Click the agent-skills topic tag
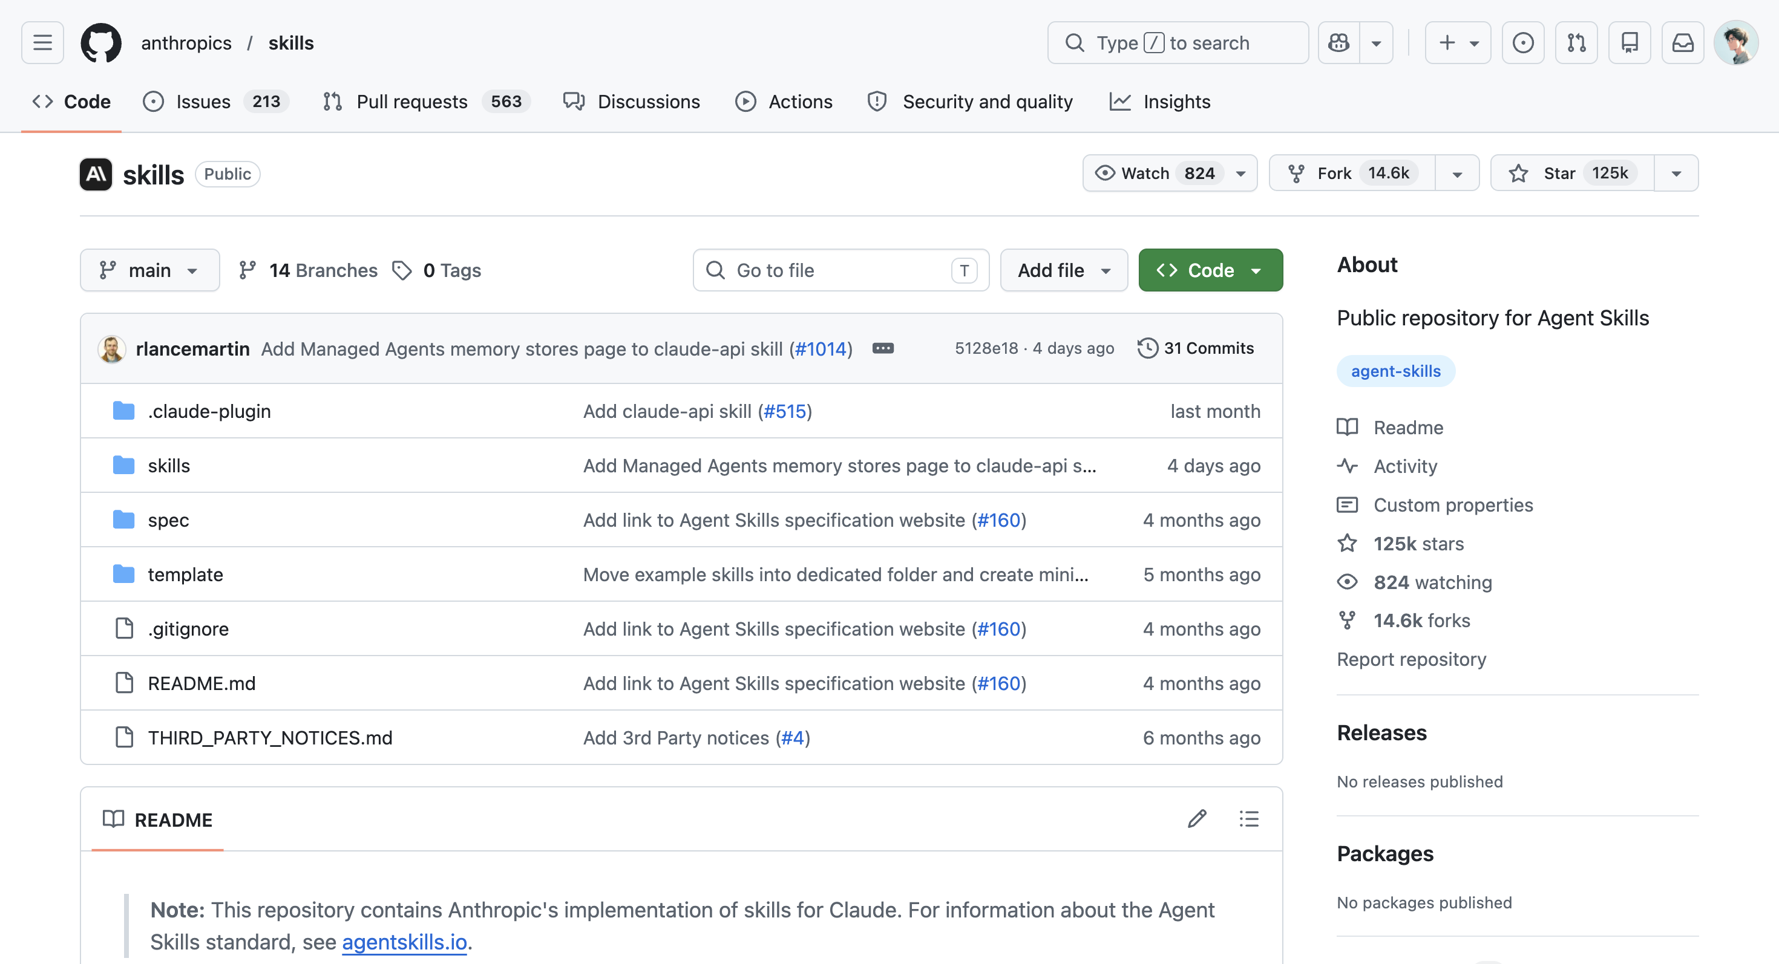The width and height of the screenshot is (1779, 964). pos(1396,371)
